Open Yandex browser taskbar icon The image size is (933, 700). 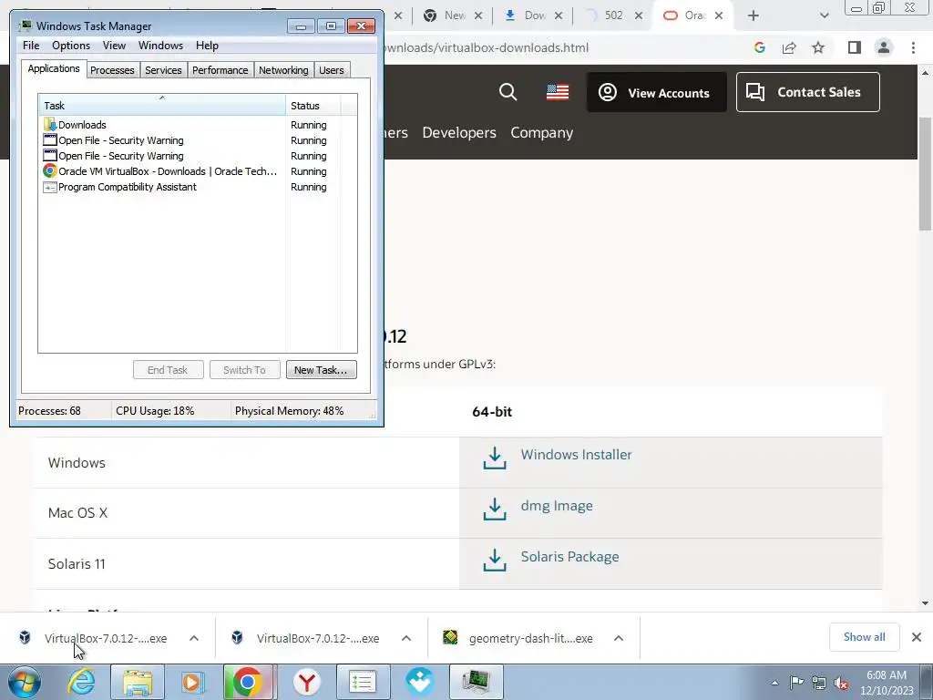point(307,682)
